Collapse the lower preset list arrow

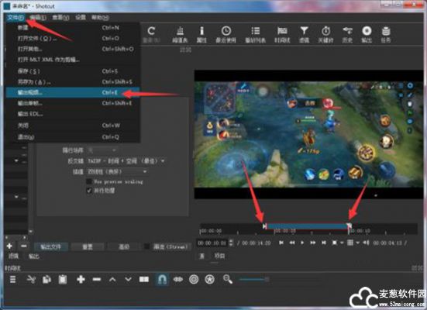16,196
